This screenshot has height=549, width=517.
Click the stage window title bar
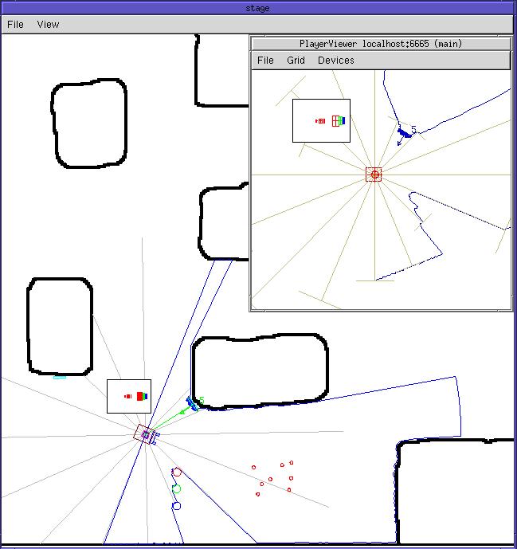pyautogui.click(x=258, y=8)
